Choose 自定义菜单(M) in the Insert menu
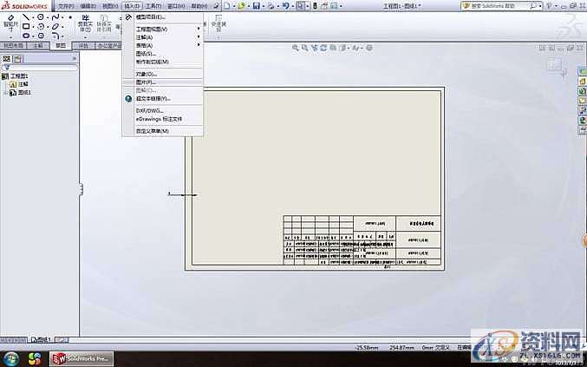The width and height of the screenshot is (587, 367). pos(163,131)
